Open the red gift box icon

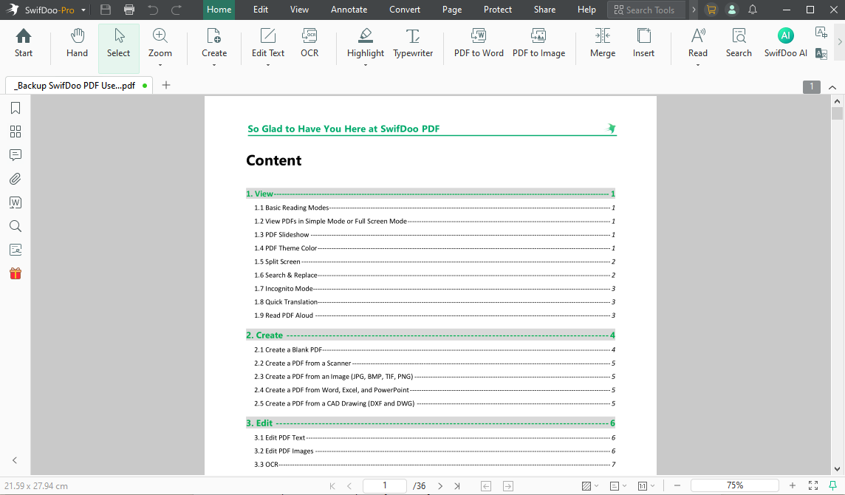point(15,273)
